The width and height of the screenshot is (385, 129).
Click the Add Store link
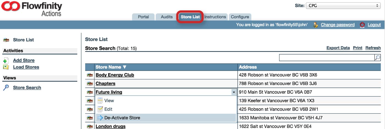pos(24,60)
